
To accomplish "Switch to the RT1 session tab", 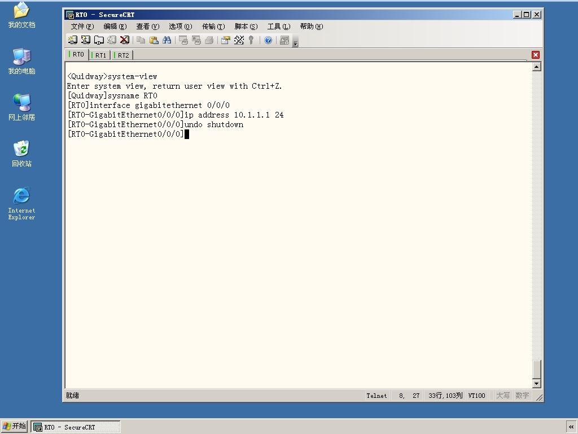I will click(x=99, y=55).
